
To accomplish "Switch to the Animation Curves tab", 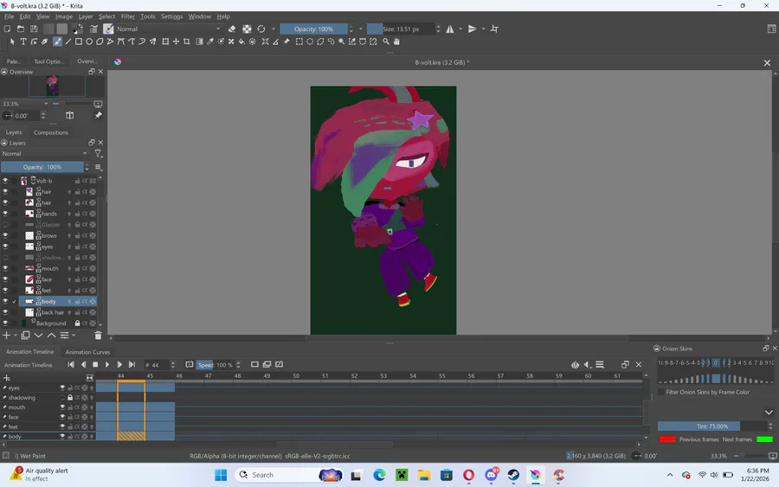I will click(87, 352).
